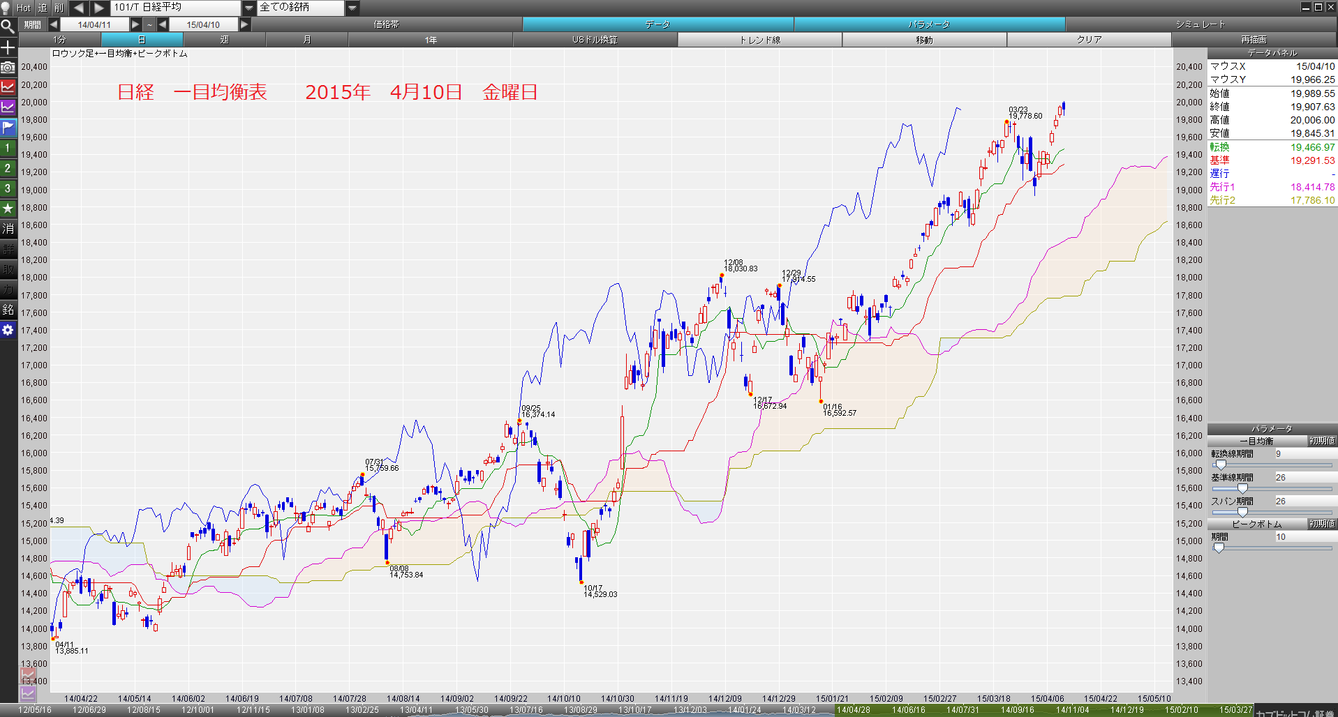Select the blue flag icon
Screen dimensions: 1338x717
click(x=8, y=128)
